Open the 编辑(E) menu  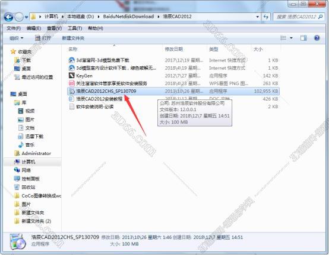[x=34, y=28]
